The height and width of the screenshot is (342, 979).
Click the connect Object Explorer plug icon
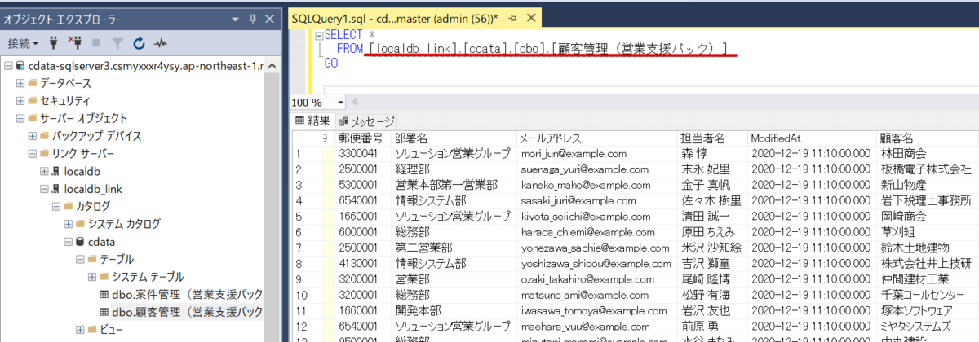[54, 42]
